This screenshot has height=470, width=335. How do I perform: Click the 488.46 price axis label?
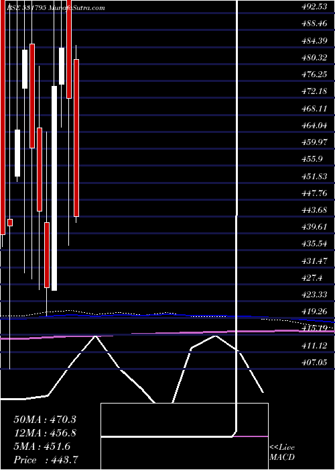[x=315, y=23]
